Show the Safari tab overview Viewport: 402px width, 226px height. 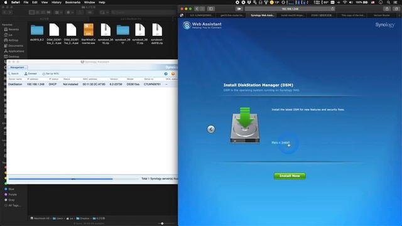[396, 9]
